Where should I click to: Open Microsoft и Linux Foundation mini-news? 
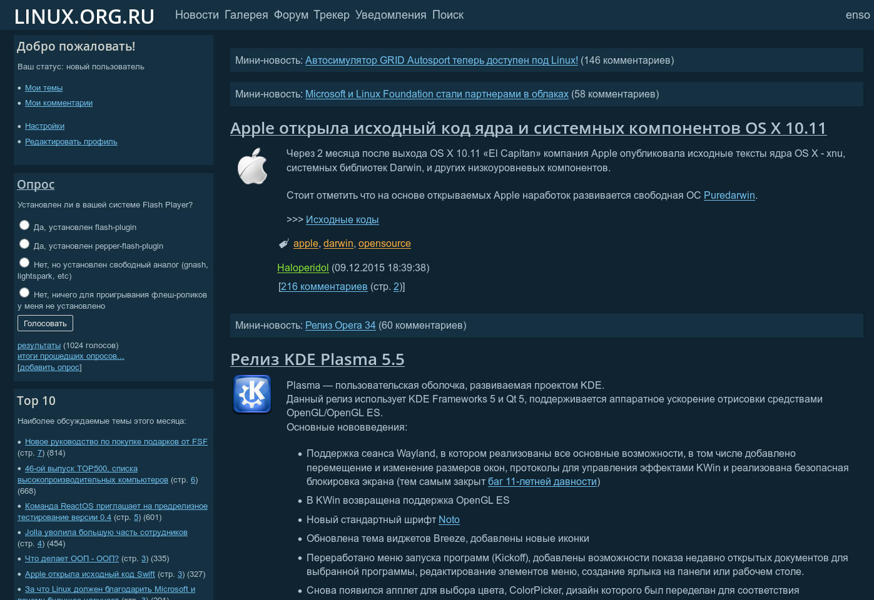click(x=437, y=94)
